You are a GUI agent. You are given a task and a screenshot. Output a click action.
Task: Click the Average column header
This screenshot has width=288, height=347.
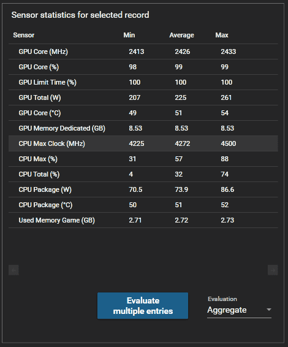[181, 35]
